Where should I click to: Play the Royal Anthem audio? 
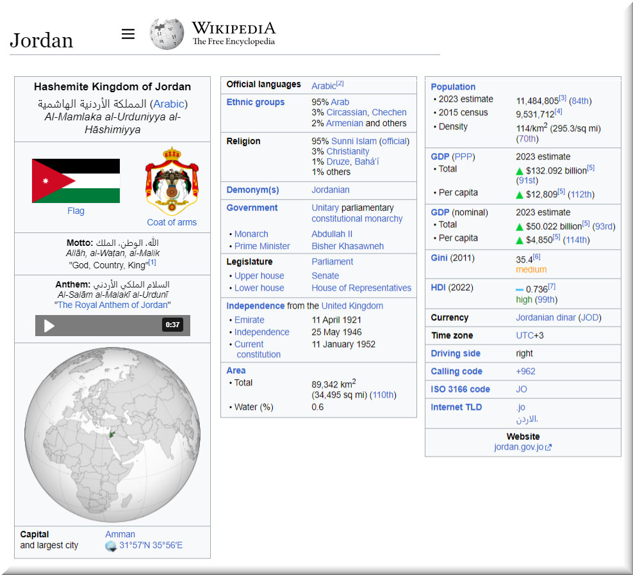tap(49, 325)
